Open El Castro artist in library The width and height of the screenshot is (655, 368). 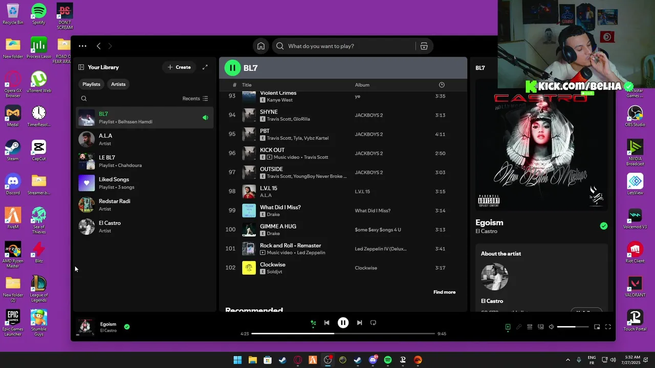pos(145,227)
